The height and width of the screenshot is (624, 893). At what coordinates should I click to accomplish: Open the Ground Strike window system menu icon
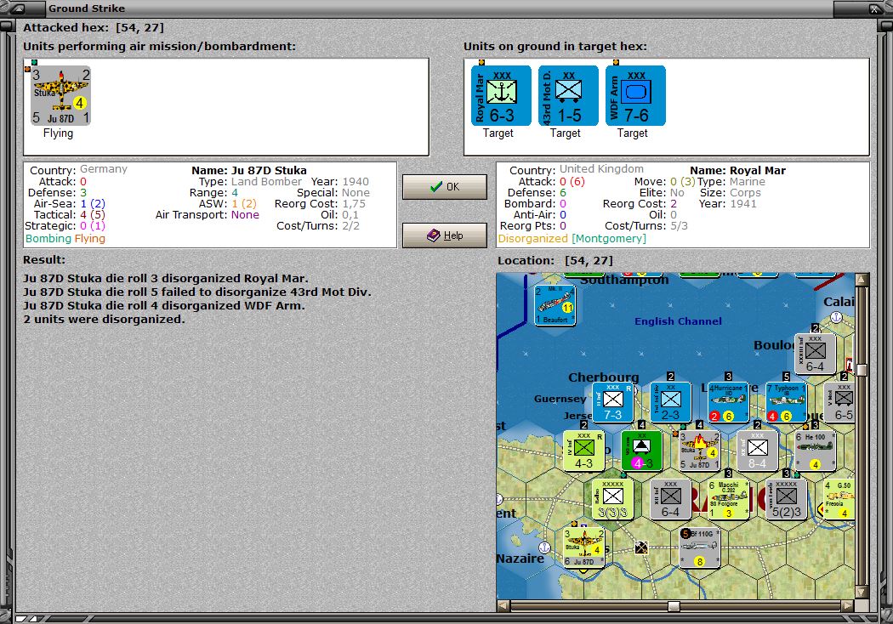[x=18, y=9]
